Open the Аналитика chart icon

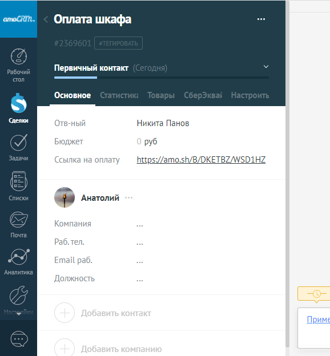[19, 257]
